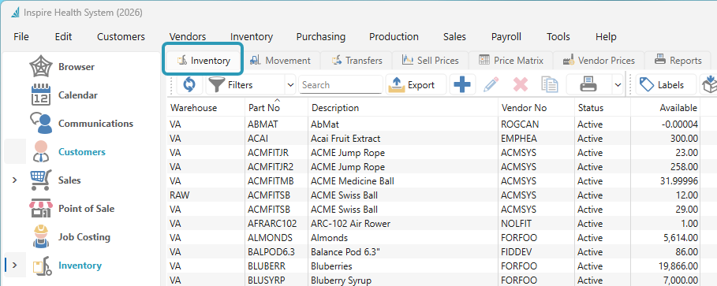
Task: Switch to the Sell Prices tab
Action: pos(431,61)
